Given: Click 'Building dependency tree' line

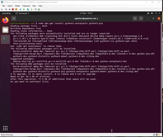Looking at the screenshot, I should click(25, 28).
